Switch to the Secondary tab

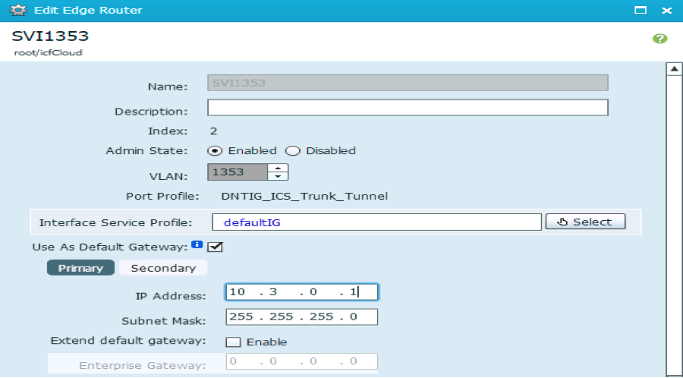[x=163, y=268]
